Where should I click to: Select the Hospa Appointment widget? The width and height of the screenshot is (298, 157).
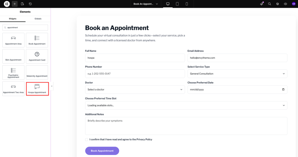pyautogui.click(x=37, y=89)
